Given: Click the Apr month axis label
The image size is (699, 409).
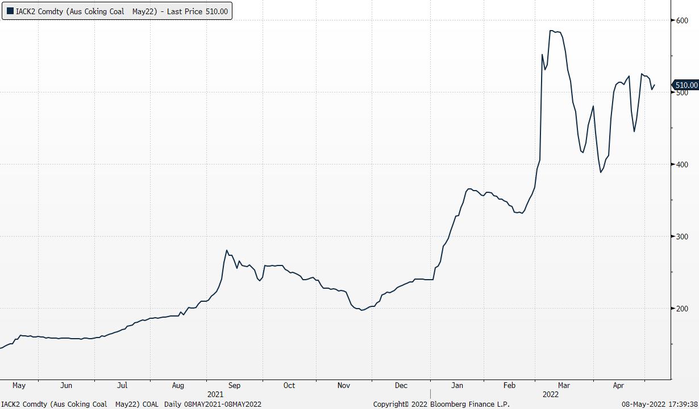Looking at the screenshot, I should [x=618, y=386].
